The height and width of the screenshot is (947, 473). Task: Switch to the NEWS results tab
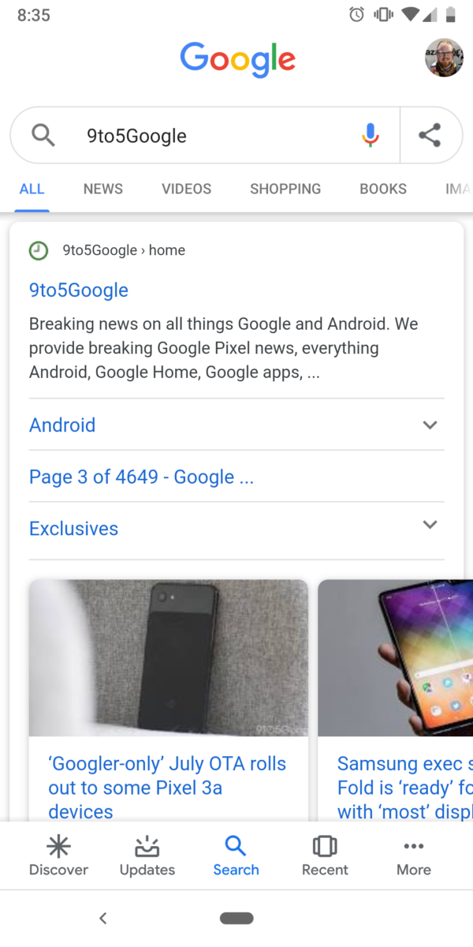(x=103, y=189)
